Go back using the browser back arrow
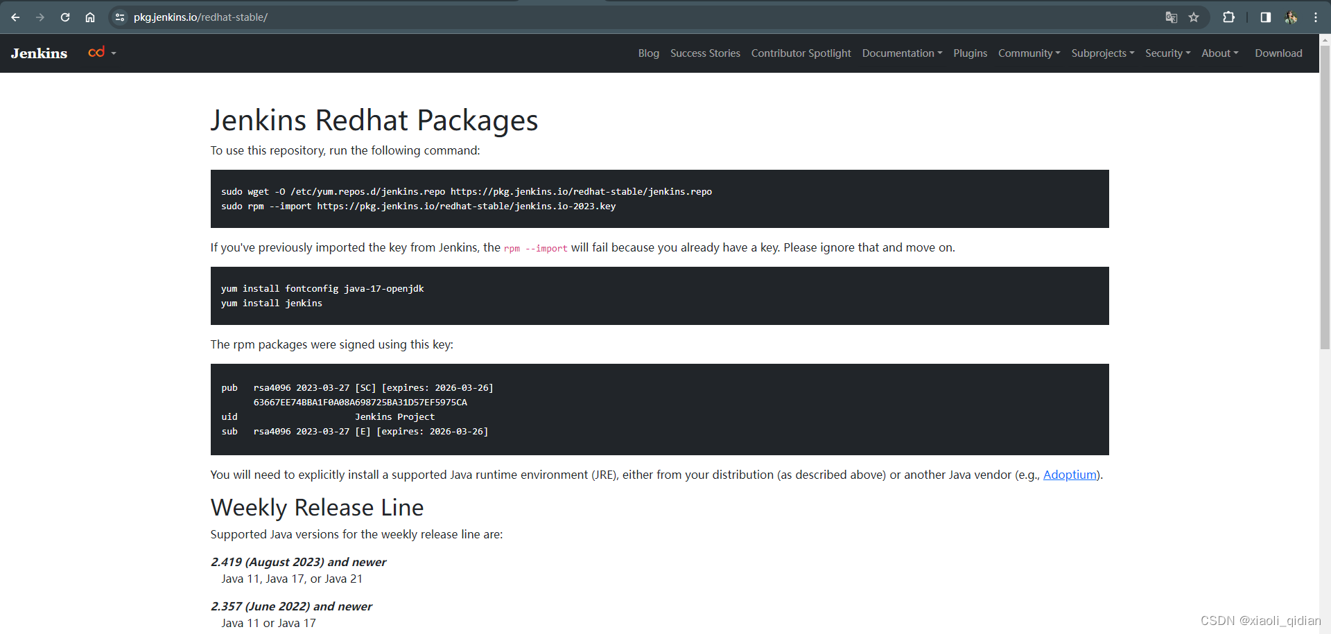 pyautogui.click(x=15, y=17)
